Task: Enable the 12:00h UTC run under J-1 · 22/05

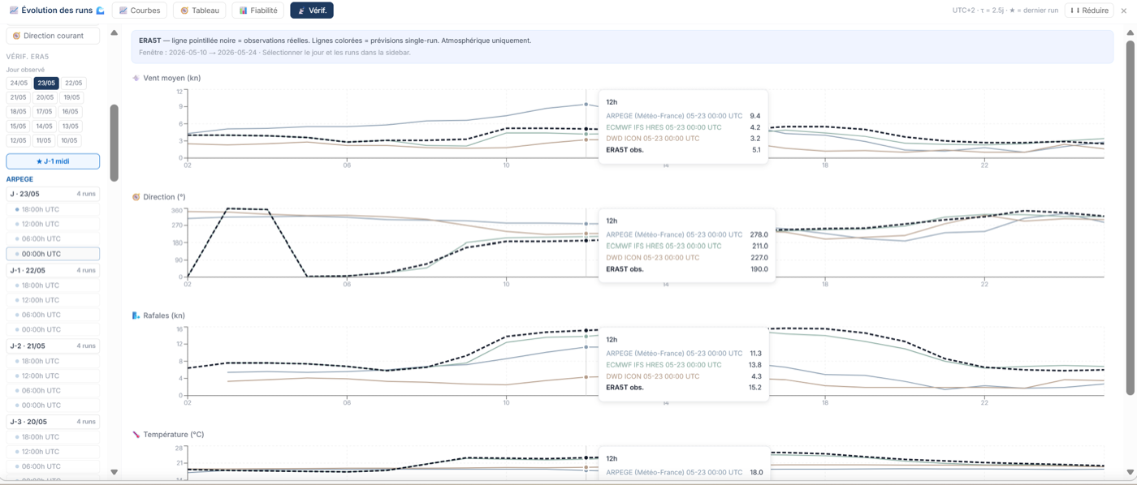Action: [x=53, y=300]
